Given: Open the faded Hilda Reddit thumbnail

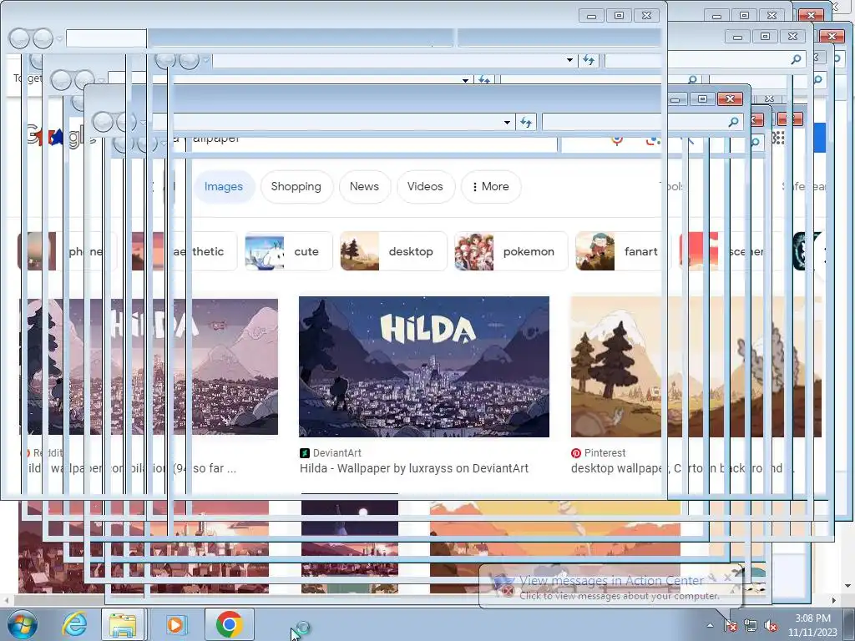Looking at the screenshot, I should (149, 366).
